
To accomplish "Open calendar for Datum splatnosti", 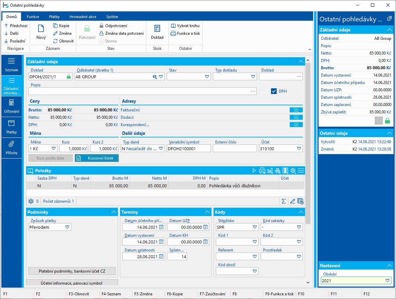I will tap(161, 257).
